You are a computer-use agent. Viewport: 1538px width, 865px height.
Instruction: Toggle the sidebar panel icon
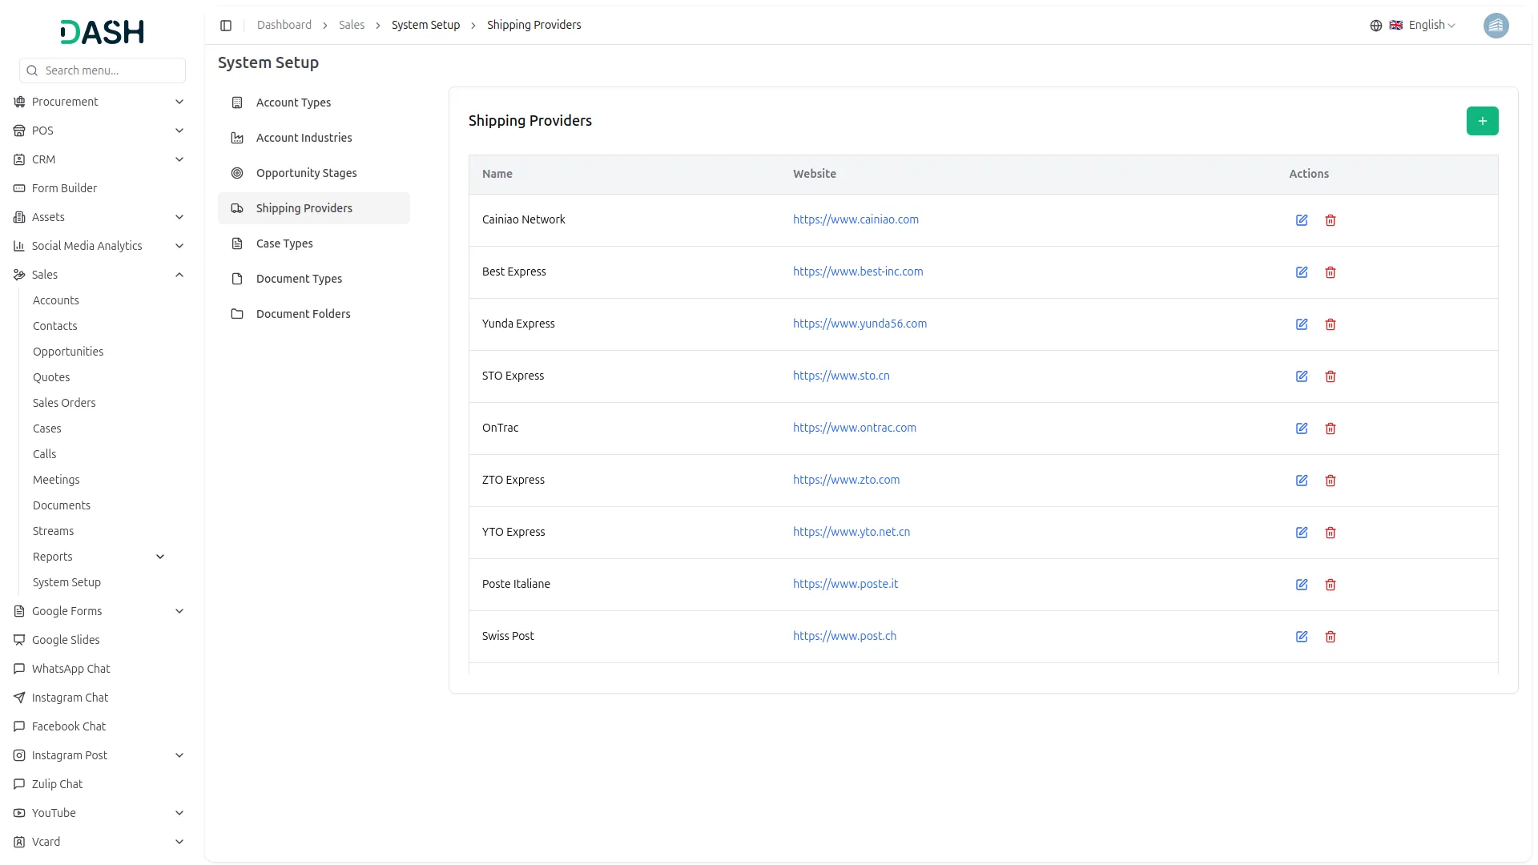226,26
